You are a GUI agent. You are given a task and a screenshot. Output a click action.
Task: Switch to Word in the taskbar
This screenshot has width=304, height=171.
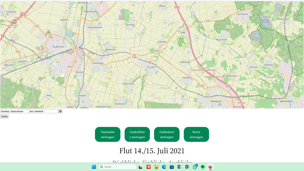pyautogui.click(x=179, y=167)
